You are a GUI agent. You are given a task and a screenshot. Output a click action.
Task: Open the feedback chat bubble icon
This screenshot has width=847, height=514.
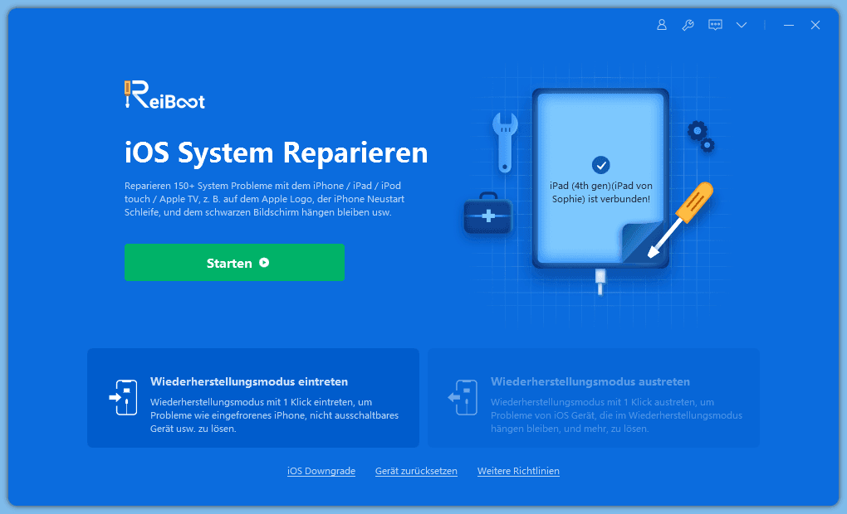point(714,25)
